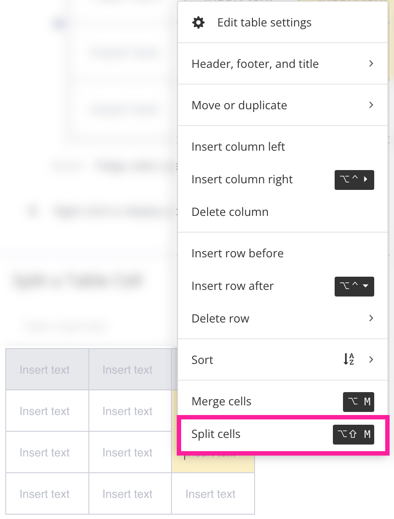Select Insert row after

(232, 286)
